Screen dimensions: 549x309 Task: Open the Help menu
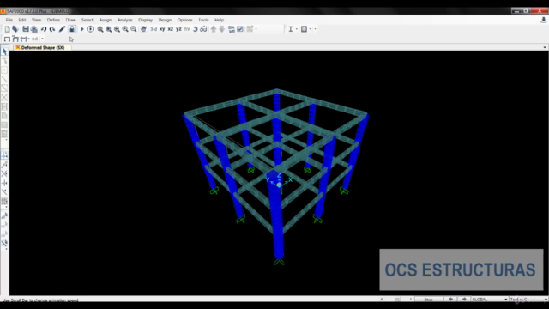click(220, 20)
